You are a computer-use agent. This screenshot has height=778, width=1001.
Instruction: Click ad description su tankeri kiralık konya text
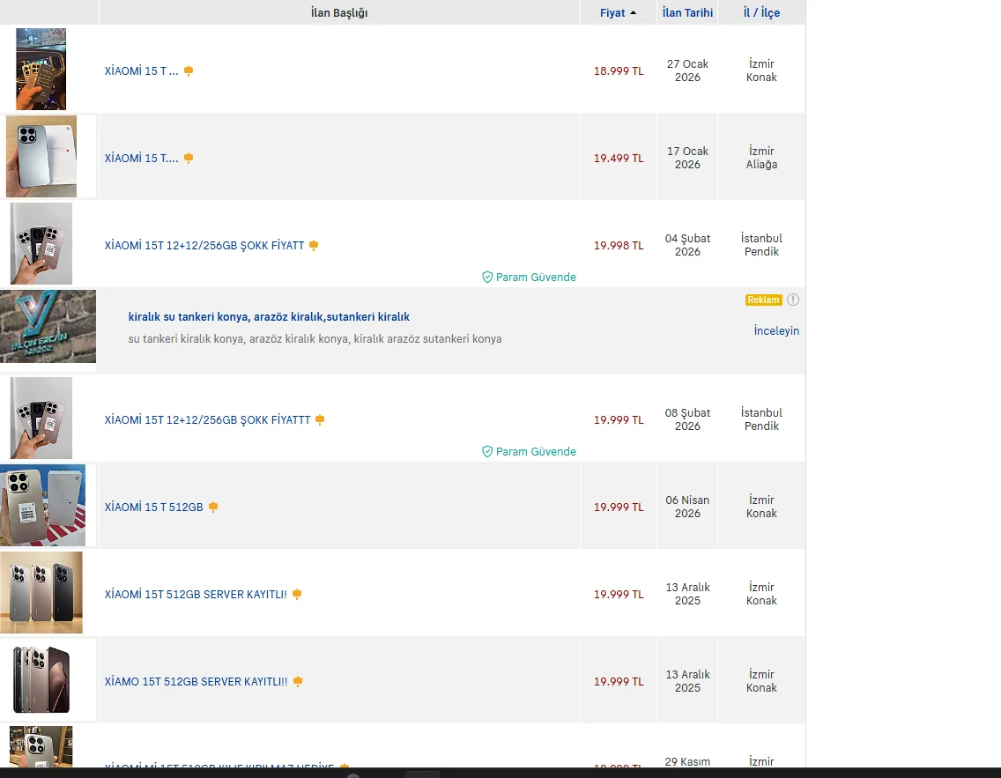tap(315, 339)
